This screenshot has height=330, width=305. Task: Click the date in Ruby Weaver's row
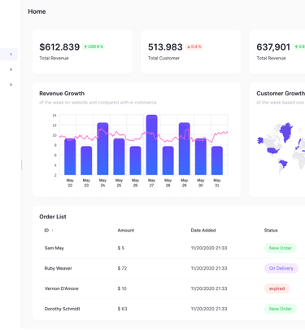pyautogui.click(x=209, y=268)
